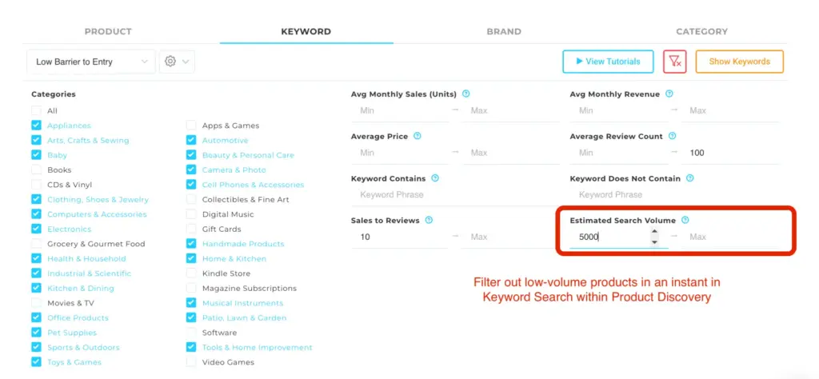The height and width of the screenshot is (379, 819).
Task: Increase Estimated Search Volume with up arrow
Action: click(654, 231)
